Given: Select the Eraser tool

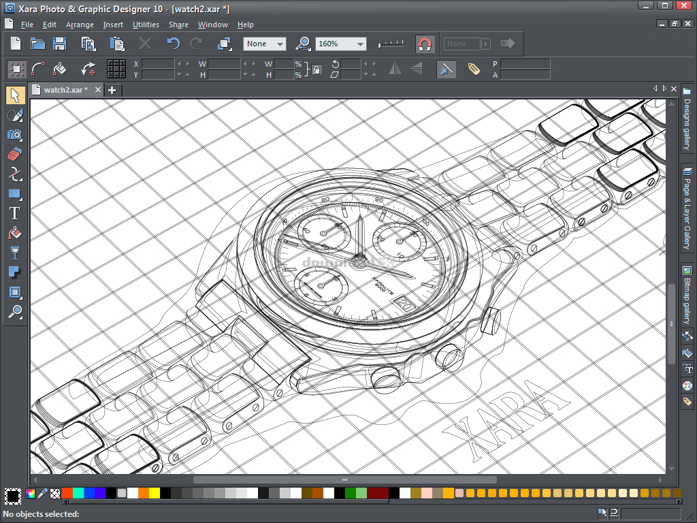Looking at the screenshot, I should (x=15, y=154).
